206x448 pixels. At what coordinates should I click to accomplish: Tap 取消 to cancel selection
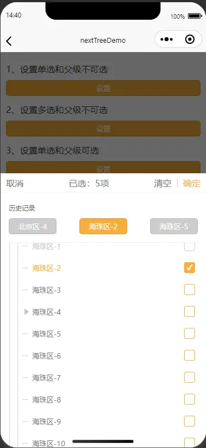[x=15, y=184]
